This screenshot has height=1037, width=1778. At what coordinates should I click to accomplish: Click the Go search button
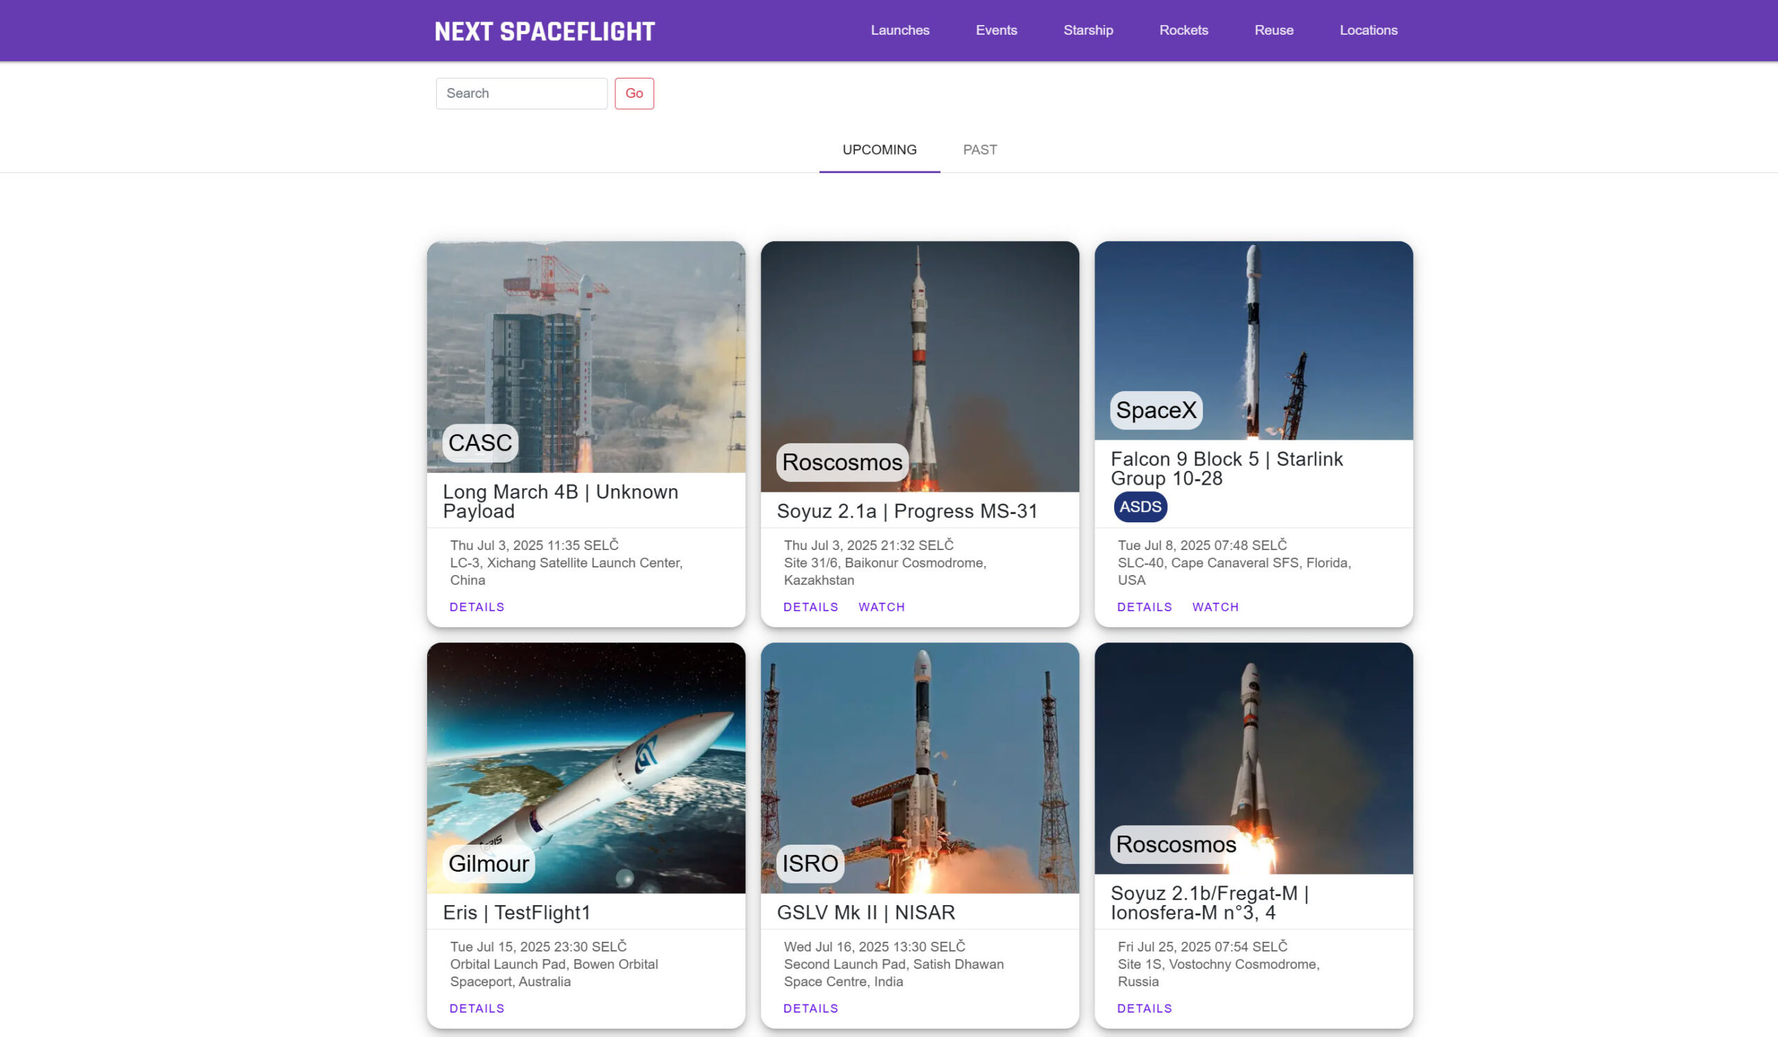(633, 93)
